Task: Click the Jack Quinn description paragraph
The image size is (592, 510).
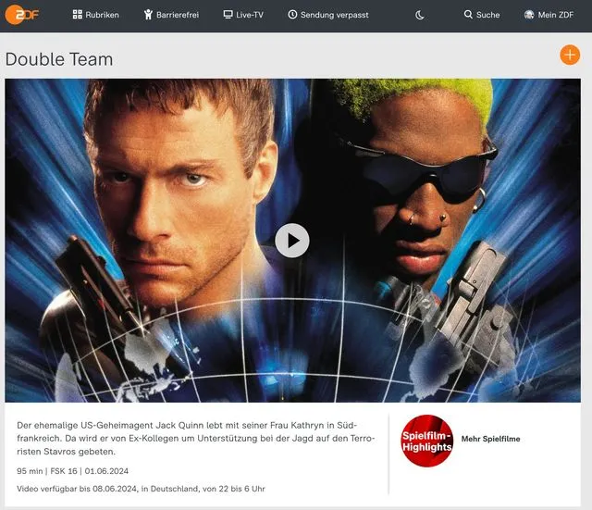Action: coord(195,438)
